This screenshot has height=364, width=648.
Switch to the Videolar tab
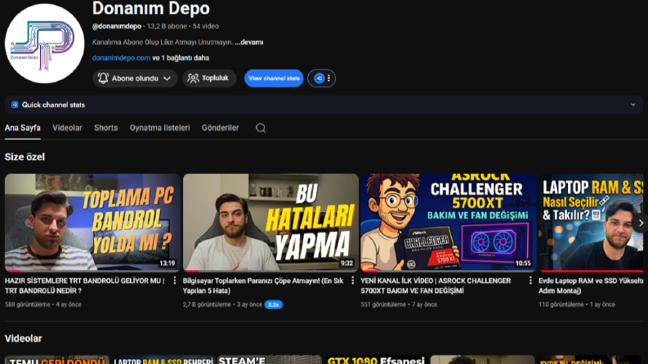(67, 128)
